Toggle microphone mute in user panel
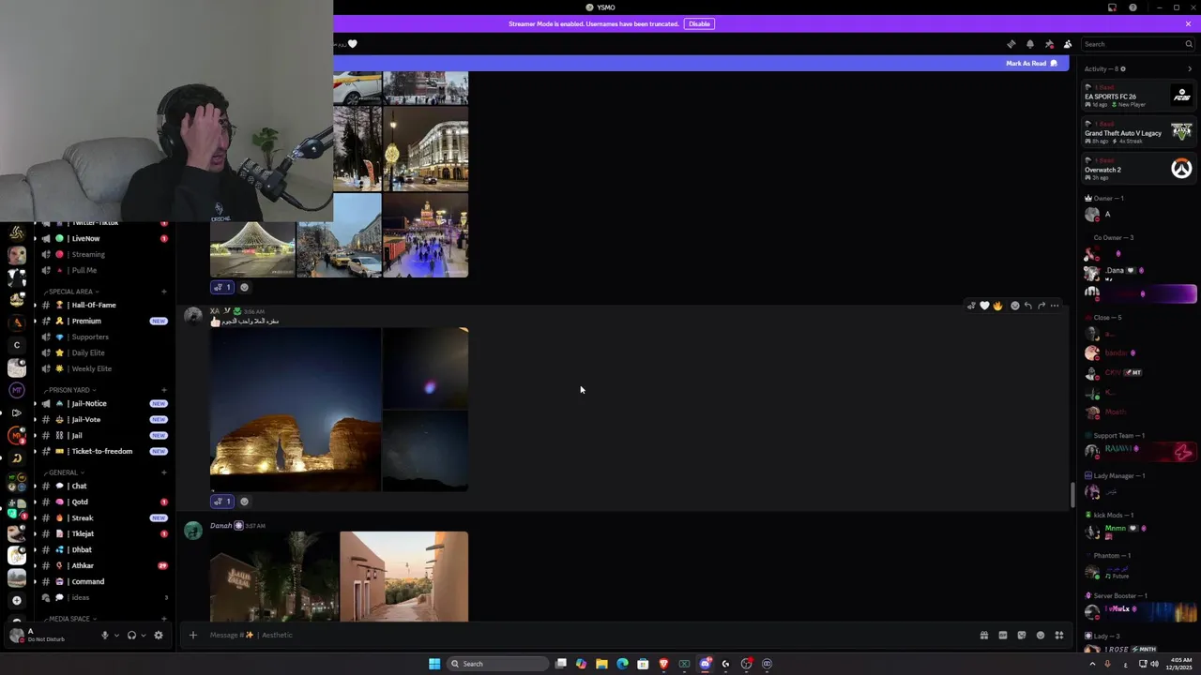 [105, 635]
